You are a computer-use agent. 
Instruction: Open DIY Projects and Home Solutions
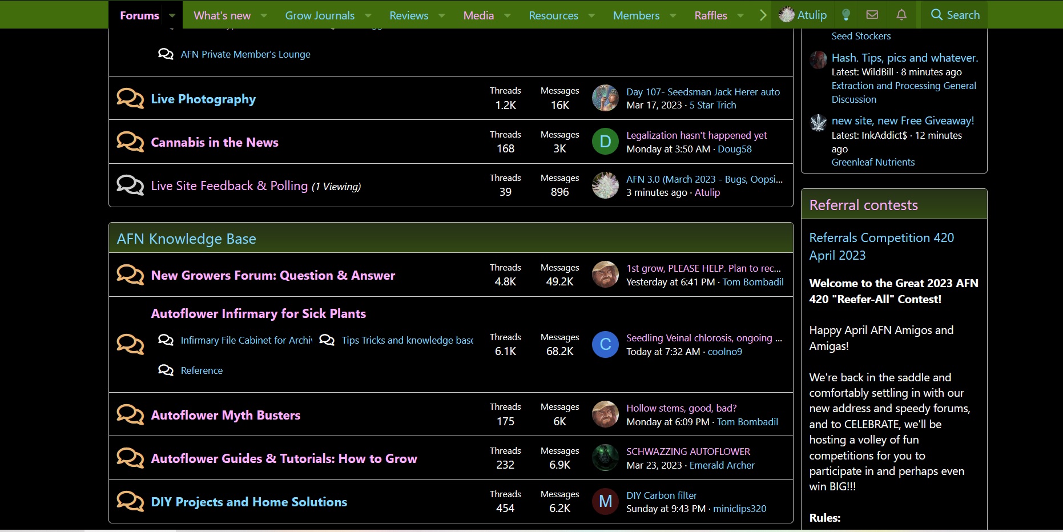click(x=249, y=502)
